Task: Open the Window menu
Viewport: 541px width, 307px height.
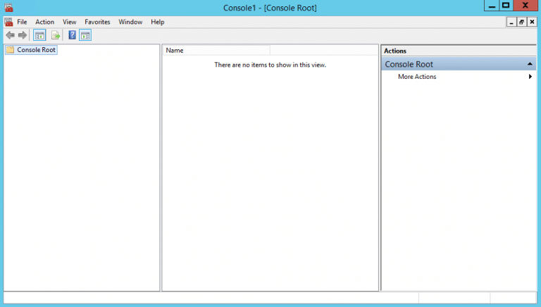Action: (x=130, y=22)
